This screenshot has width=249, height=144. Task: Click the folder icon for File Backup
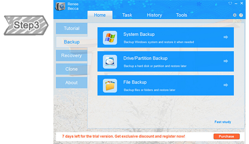110,85
